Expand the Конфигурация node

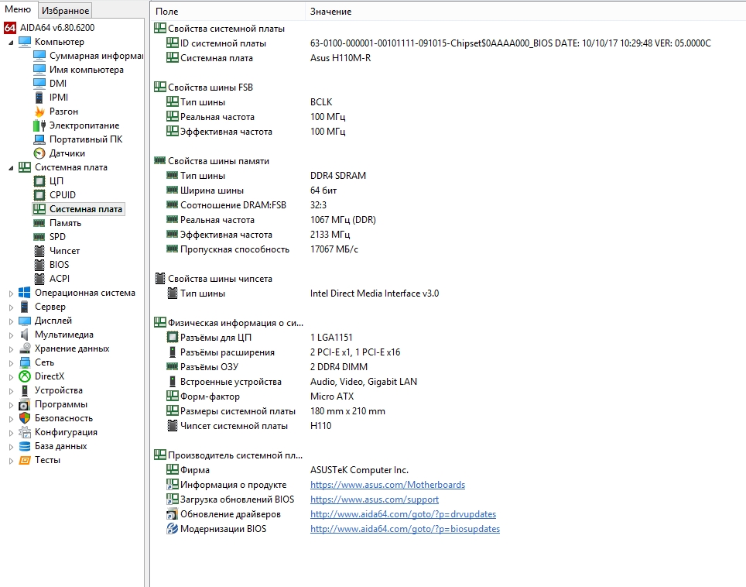click(x=11, y=433)
